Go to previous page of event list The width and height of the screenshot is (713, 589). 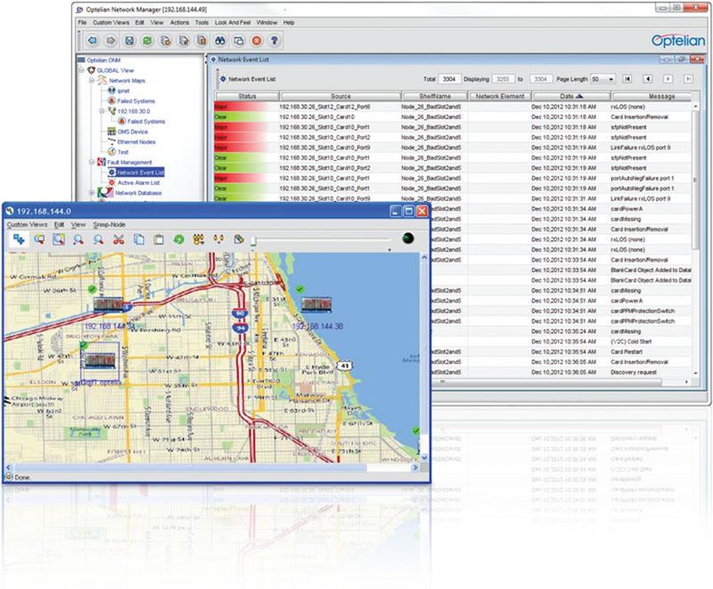648,79
